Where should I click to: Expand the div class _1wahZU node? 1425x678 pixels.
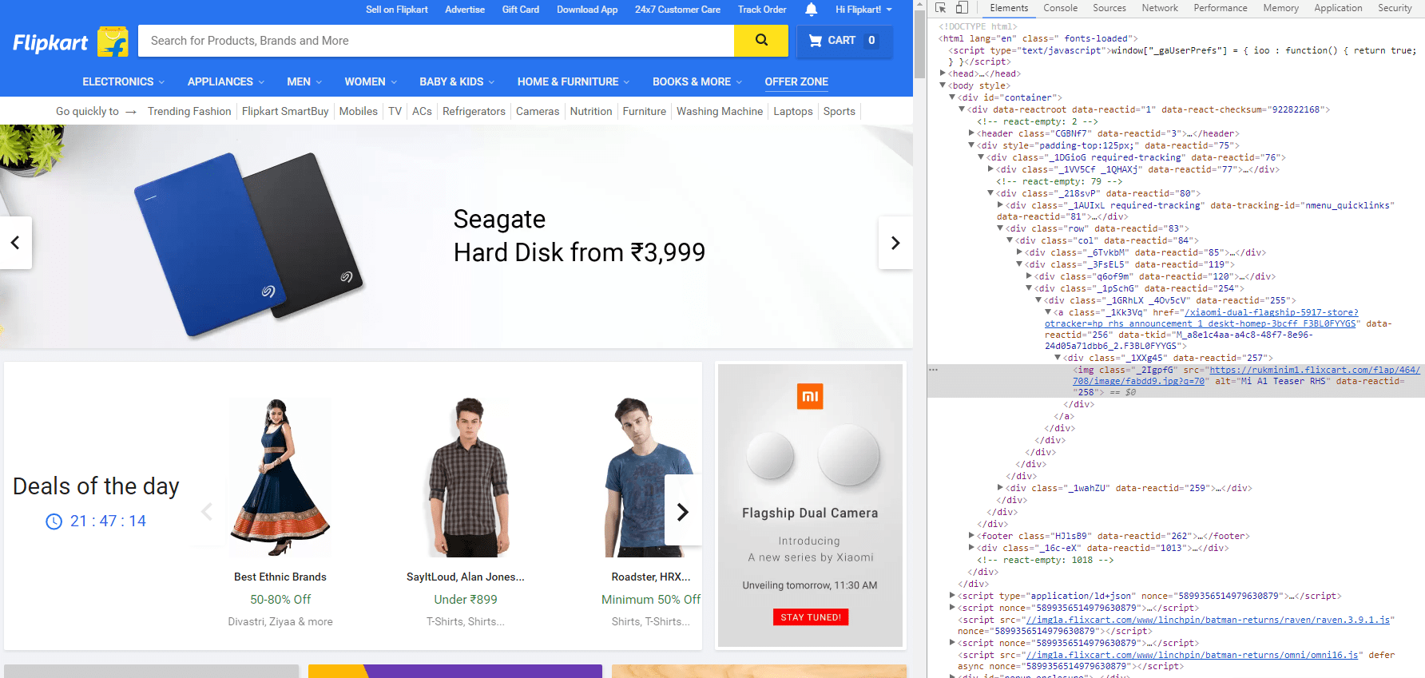pyautogui.click(x=1001, y=488)
